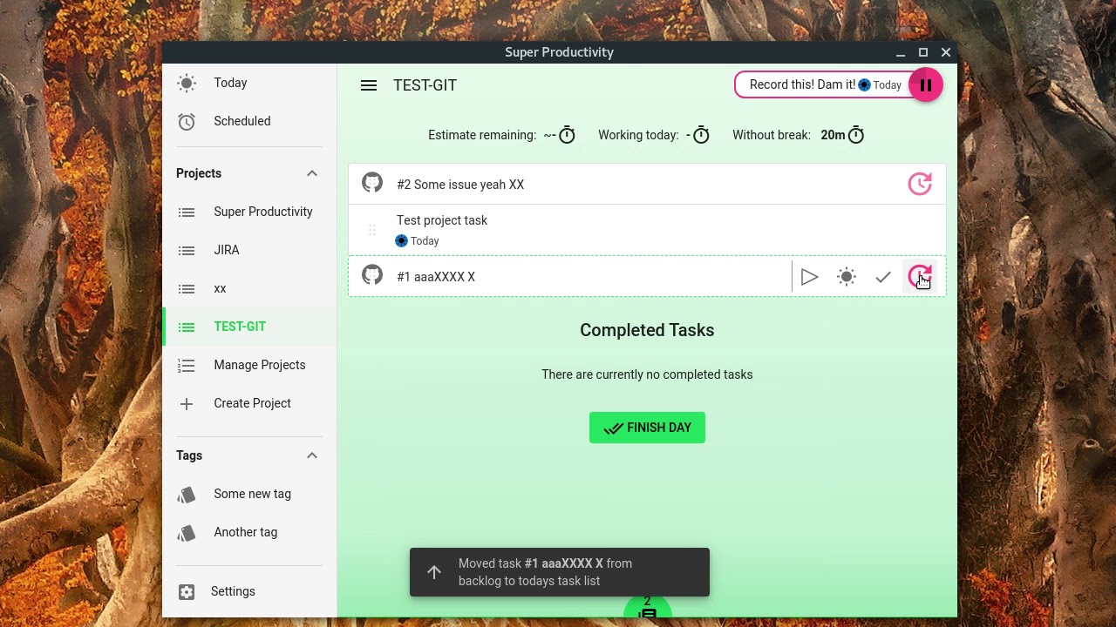
Task: Click the green backlog button at the bottom
Action: [647, 607]
